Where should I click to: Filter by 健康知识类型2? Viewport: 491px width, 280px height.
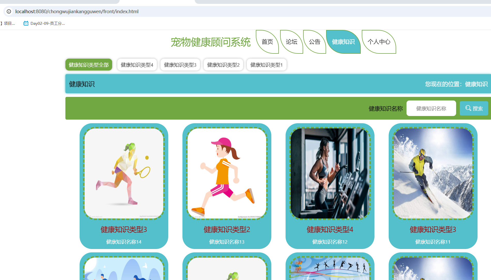(x=223, y=65)
